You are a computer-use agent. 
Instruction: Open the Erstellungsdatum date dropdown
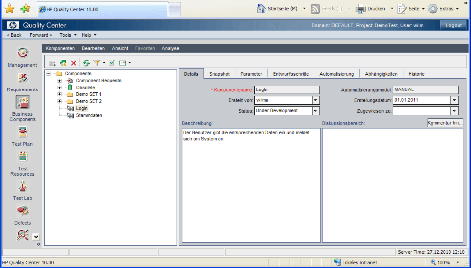coord(454,100)
